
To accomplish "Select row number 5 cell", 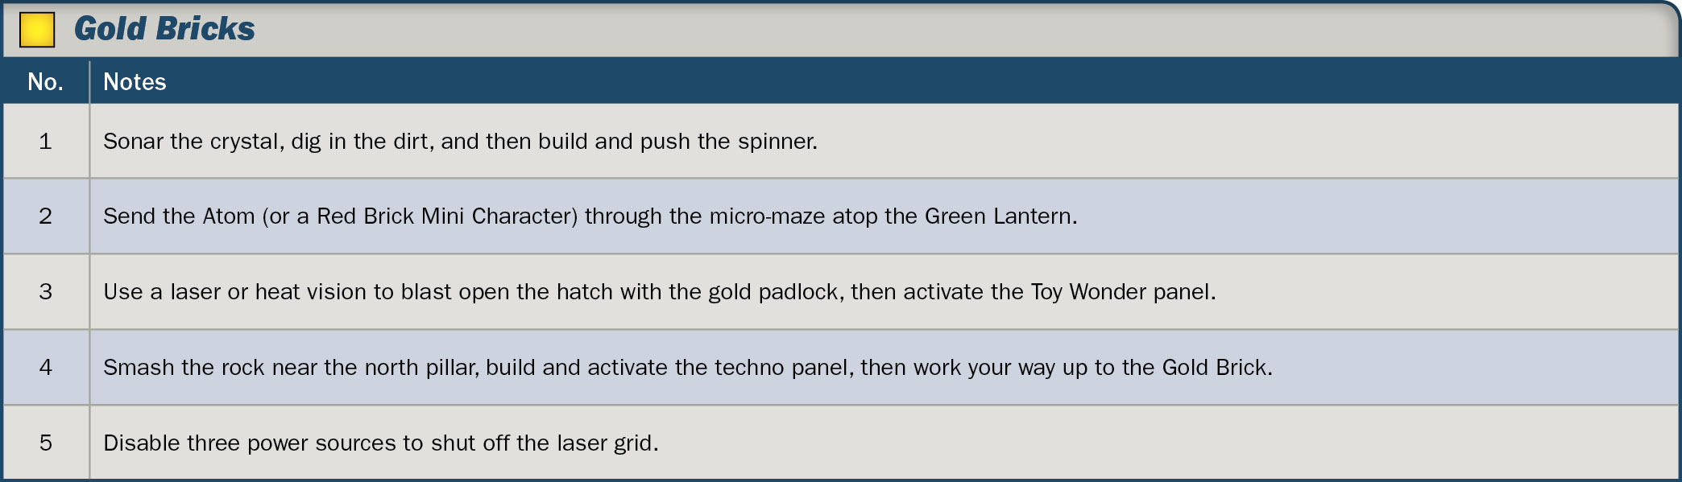I will tap(46, 443).
